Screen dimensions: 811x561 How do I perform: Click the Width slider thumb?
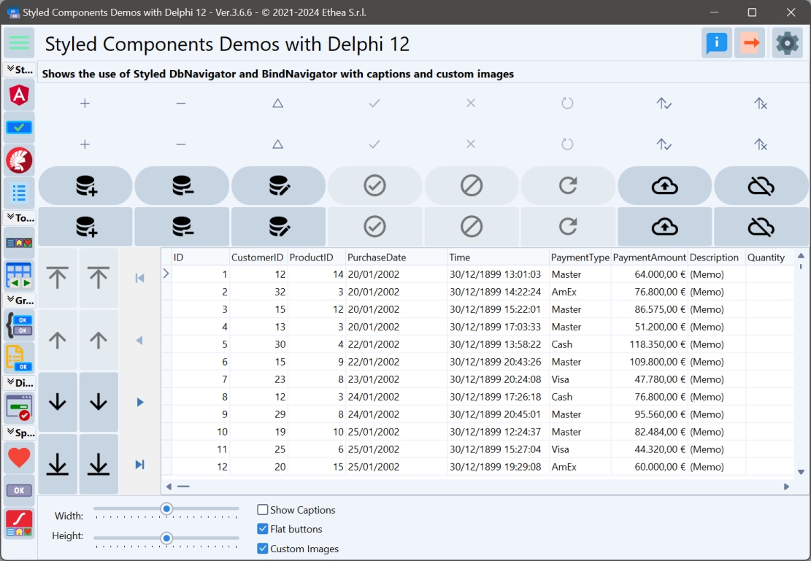click(166, 508)
